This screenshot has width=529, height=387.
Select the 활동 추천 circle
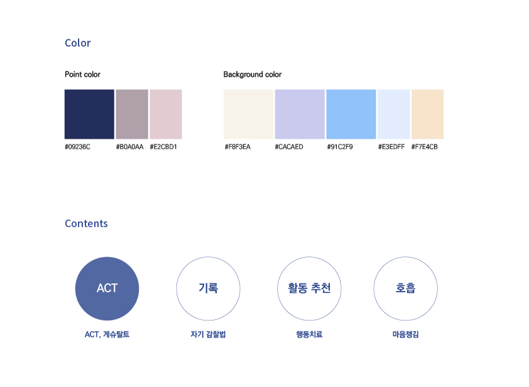(x=309, y=289)
